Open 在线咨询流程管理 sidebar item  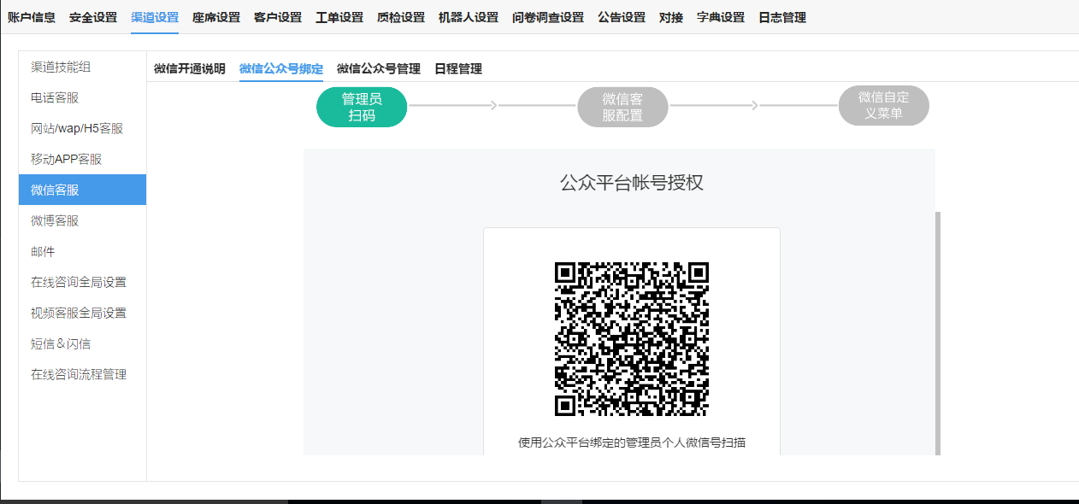[82, 374]
